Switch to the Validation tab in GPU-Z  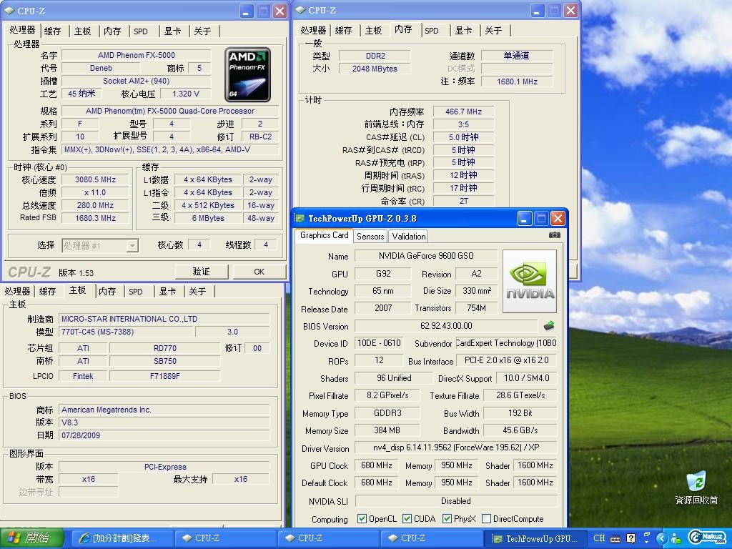point(408,236)
